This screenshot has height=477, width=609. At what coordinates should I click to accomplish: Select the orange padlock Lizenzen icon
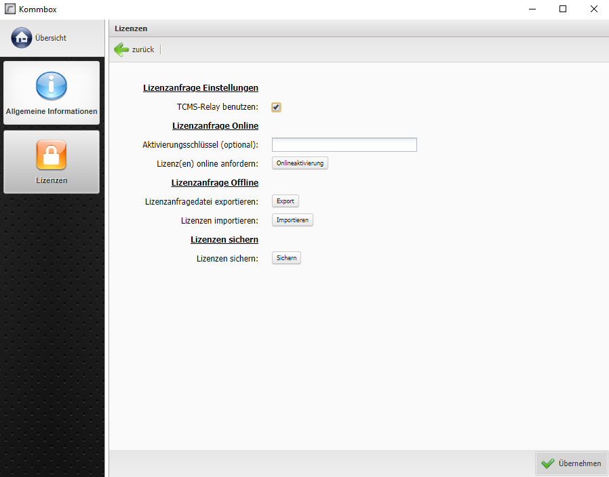click(52, 155)
